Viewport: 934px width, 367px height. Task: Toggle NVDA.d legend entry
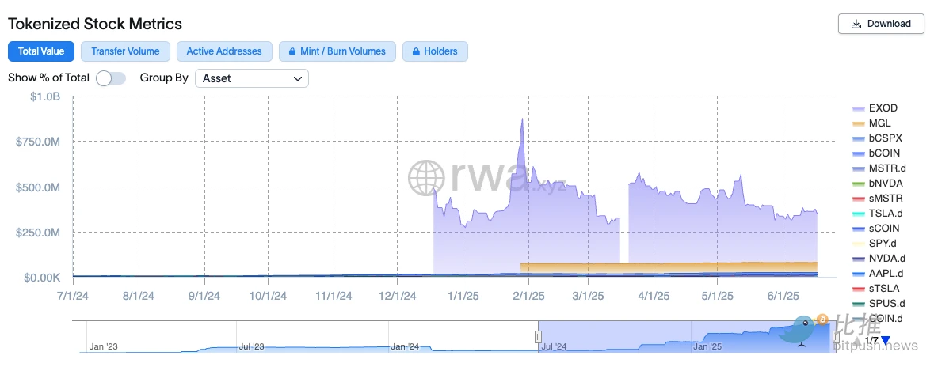tap(879, 258)
